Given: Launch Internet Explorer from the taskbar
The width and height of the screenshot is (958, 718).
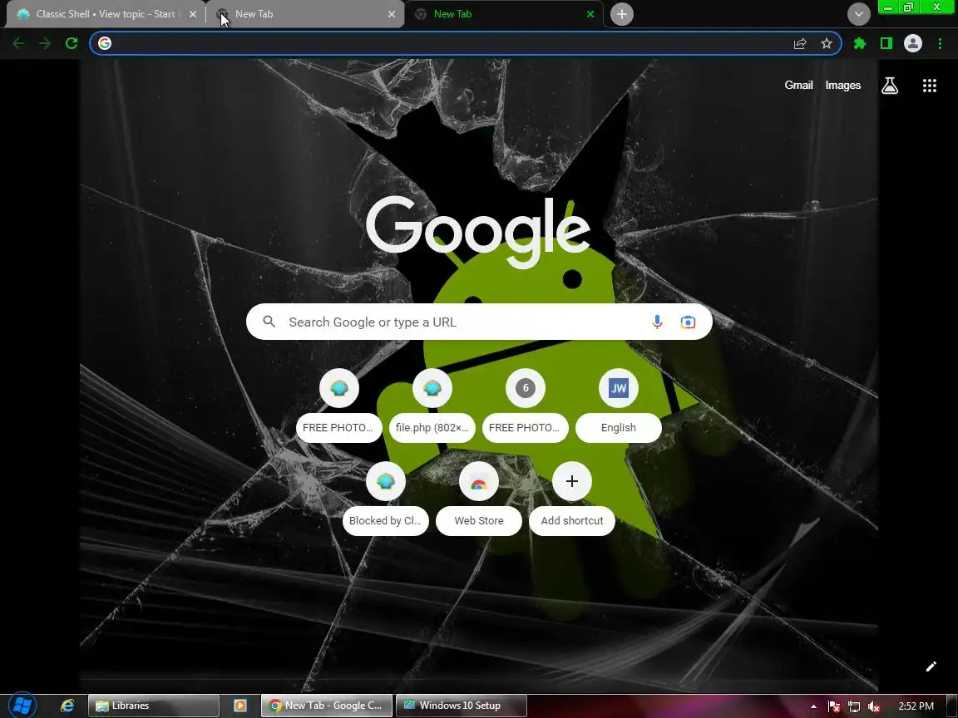Looking at the screenshot, I should [x=67, y=706].
